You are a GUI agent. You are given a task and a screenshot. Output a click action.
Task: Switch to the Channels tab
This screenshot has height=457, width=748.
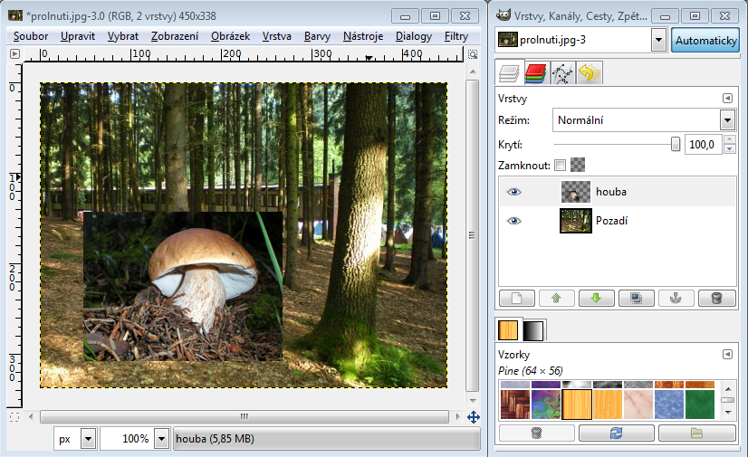pos(535,73)
